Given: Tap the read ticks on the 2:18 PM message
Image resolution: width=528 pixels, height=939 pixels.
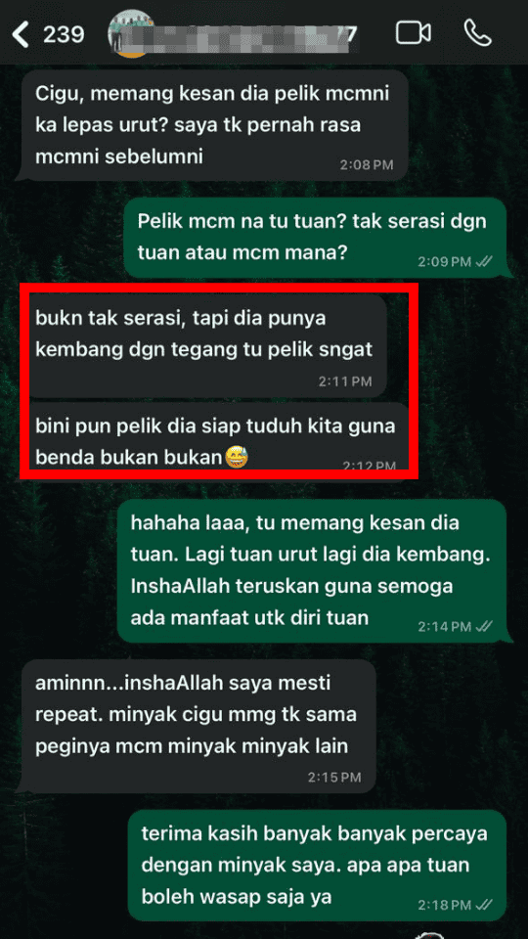Looking at the screenshot, I should tap(482, 903).
